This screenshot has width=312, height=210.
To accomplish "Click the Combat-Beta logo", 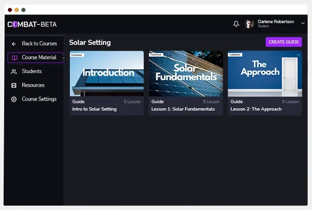I will point(32,24).
